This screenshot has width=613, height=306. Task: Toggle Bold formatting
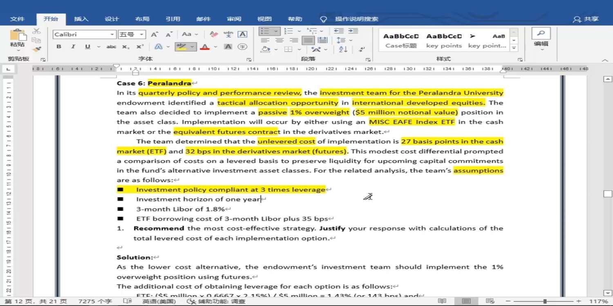tap(59, 47)
